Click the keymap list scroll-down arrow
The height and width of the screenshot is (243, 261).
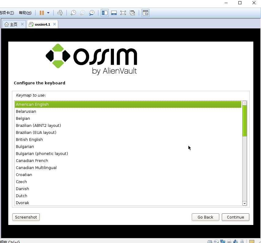(x=244, y=203)
